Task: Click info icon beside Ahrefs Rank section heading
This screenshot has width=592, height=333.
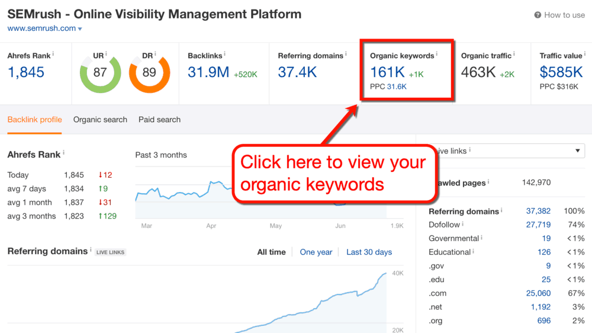Action: [x=63, y=153]
